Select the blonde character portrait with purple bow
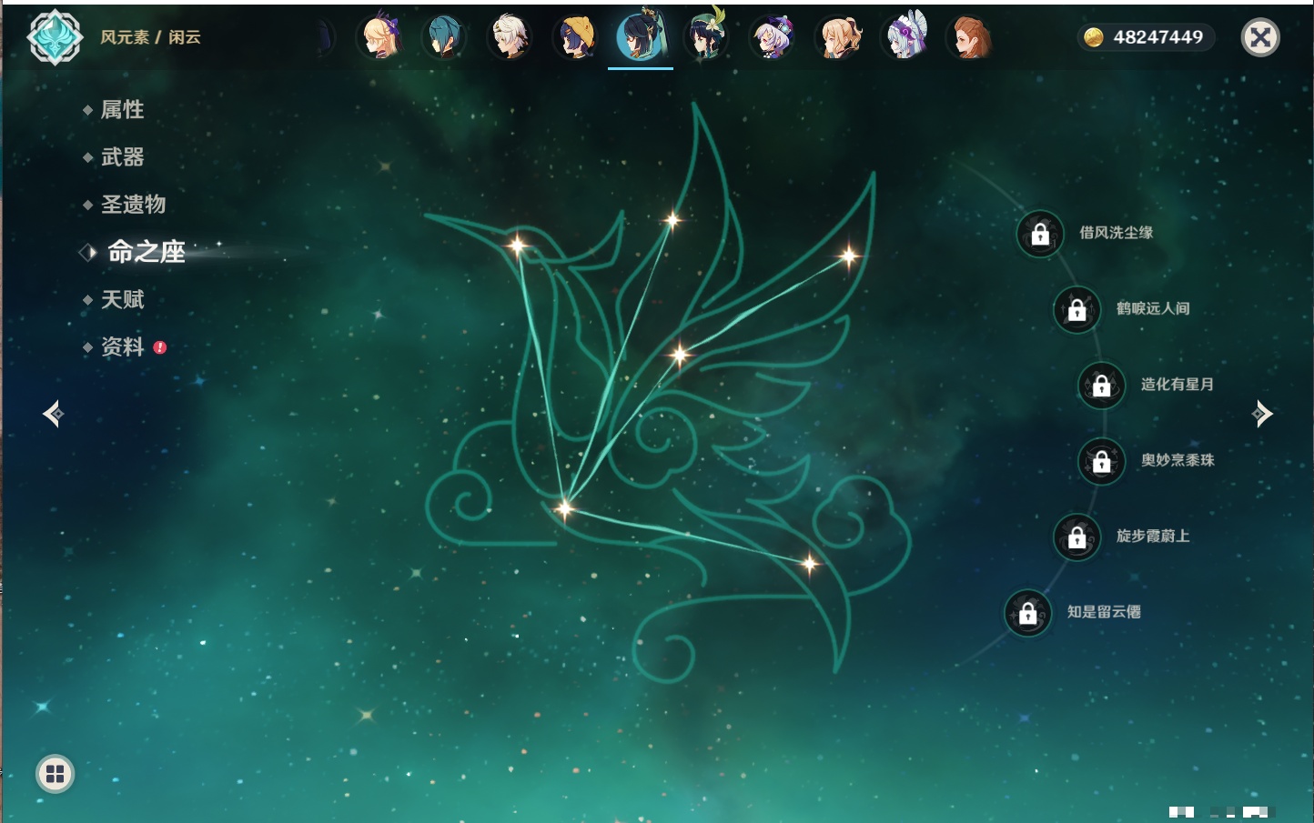 click(x=380, y=37)
